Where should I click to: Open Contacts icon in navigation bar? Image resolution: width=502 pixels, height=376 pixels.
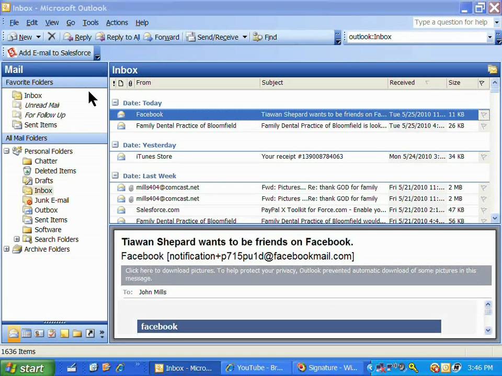click(x=39, y=334)
